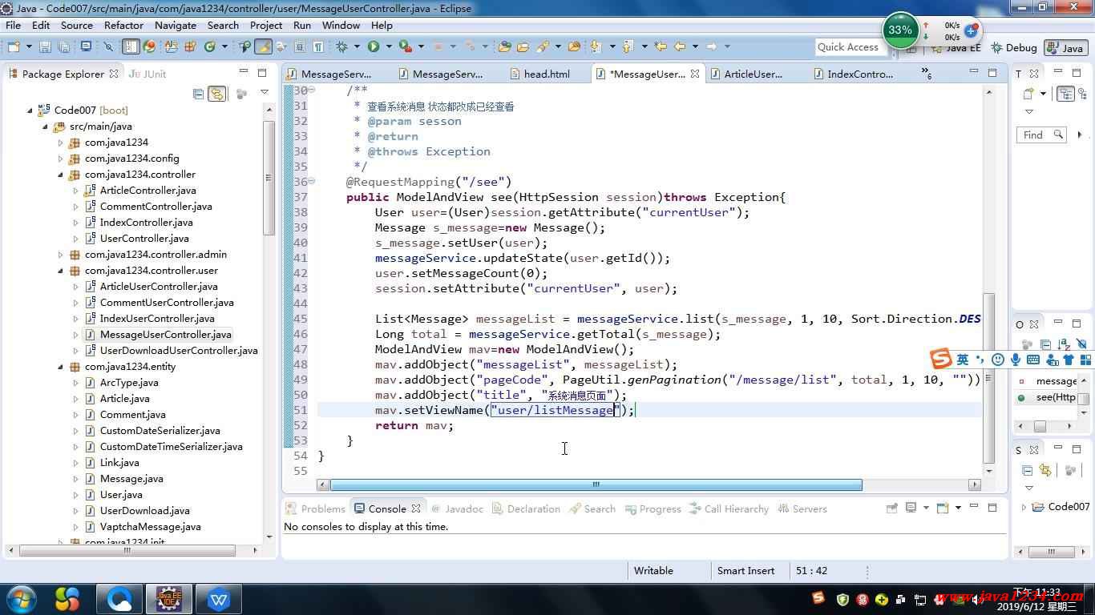
Task: Click the Open Console icon
Action: [x=943, y=508]
